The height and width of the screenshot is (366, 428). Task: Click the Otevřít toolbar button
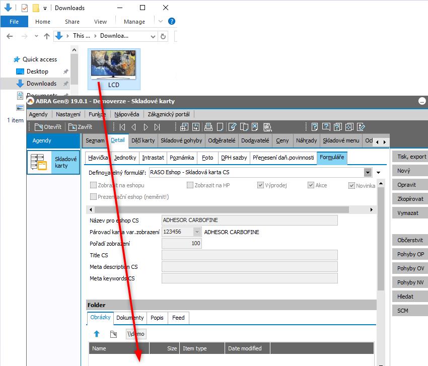[48, 127]
